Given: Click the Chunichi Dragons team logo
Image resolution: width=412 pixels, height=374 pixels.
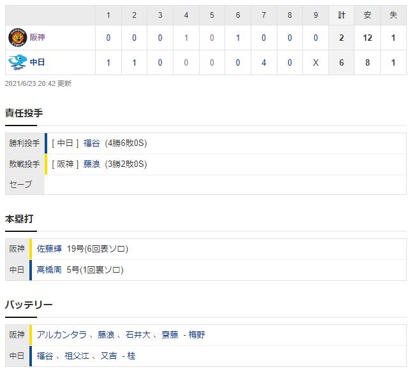Looking at the screenshot, I should pos(17,62).
